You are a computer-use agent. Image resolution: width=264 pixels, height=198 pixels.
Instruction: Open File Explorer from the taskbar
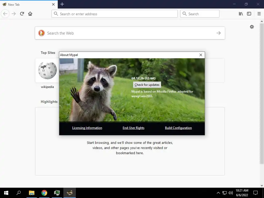pos(31,193)
